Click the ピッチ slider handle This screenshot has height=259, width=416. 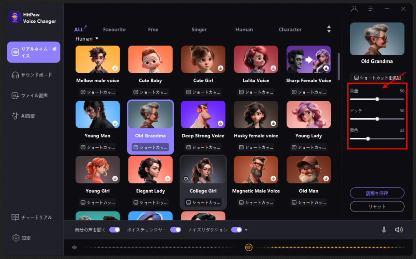(x=377, y=119)
